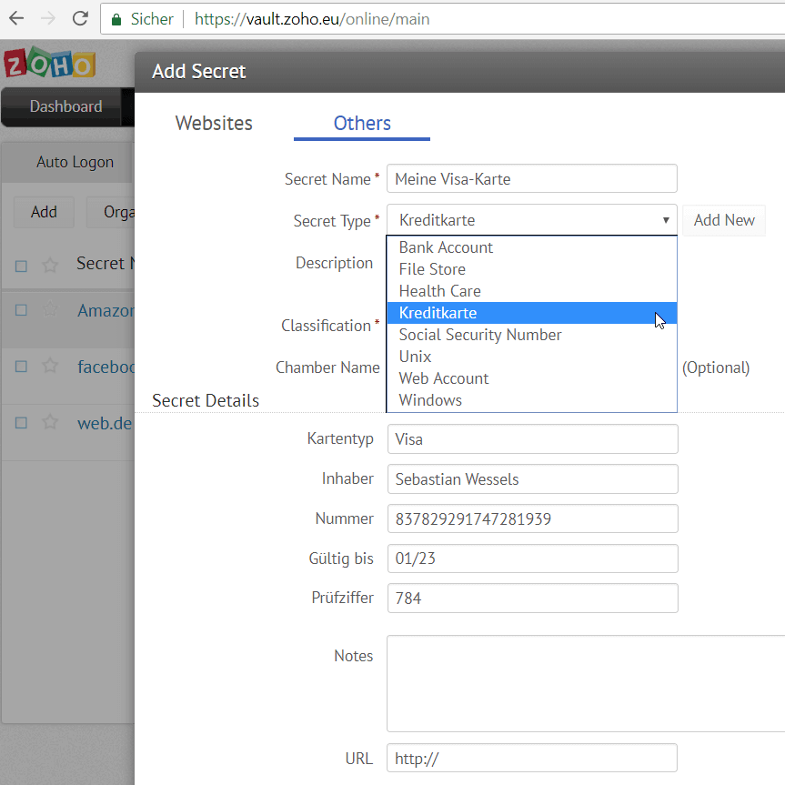Viewport: 785px width, 785px height.
Task: Tick the web.de row checkbox
Action: [x=21, y=423]
